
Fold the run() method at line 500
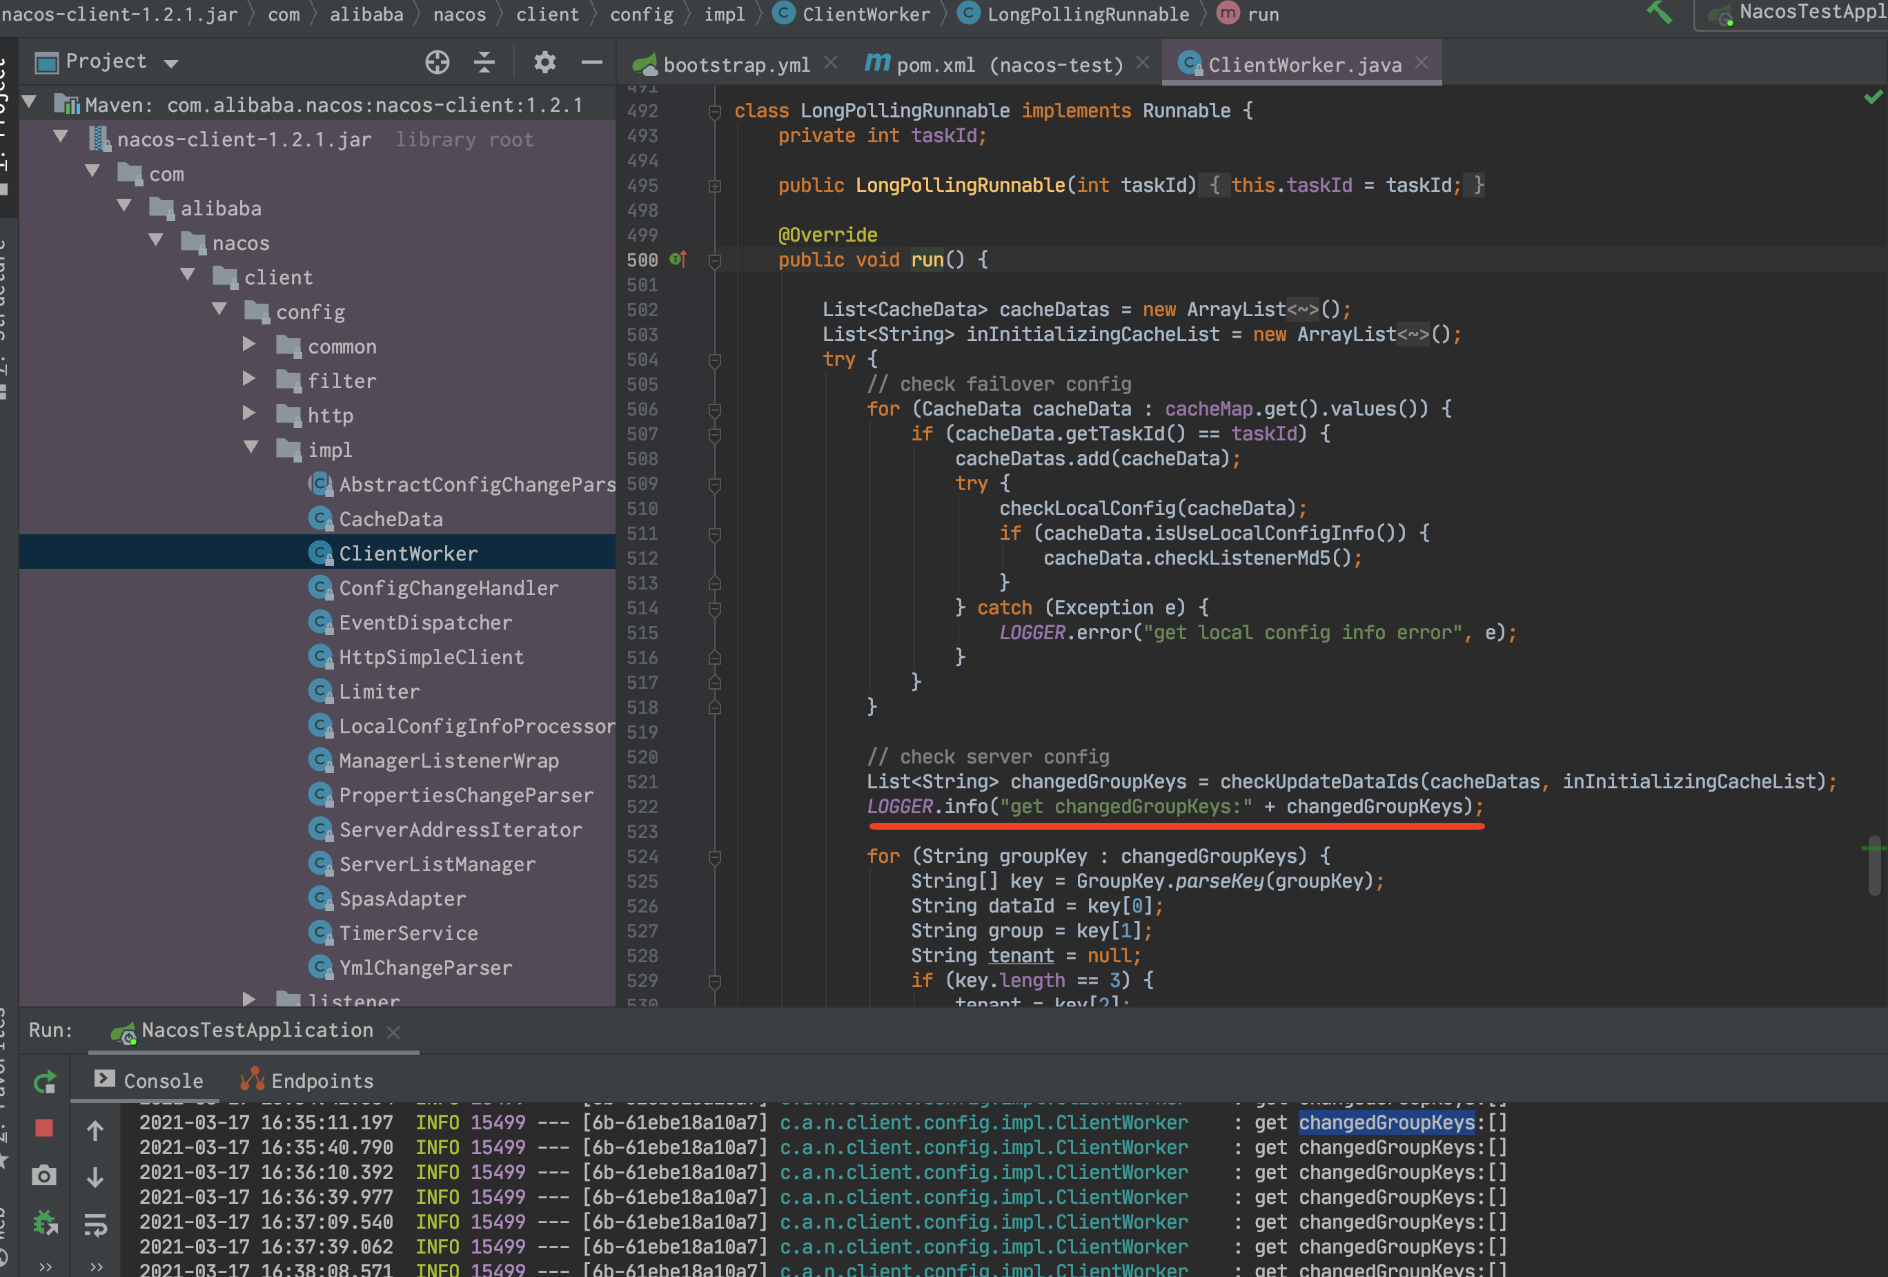click(x=715, y=261)
